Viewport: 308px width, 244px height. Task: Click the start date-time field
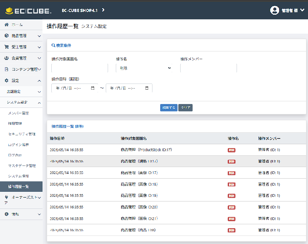coord(74,88)
